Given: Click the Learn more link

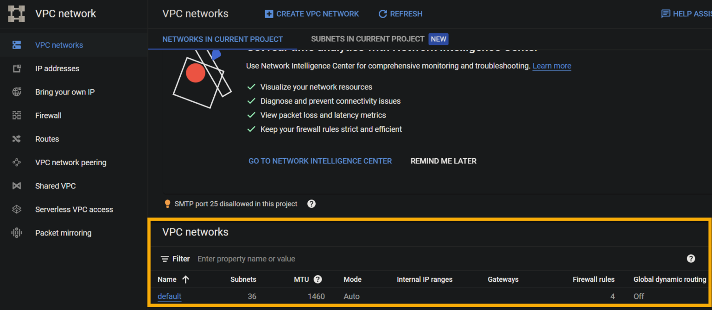Looking at the screenshot, I should point(552,66).
